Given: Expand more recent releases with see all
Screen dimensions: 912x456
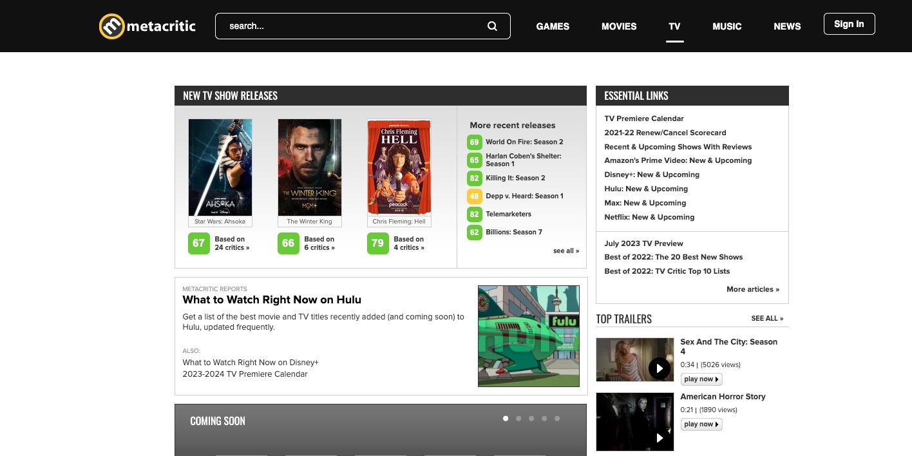Looking at the screenshot, I should tap(566, 251).
